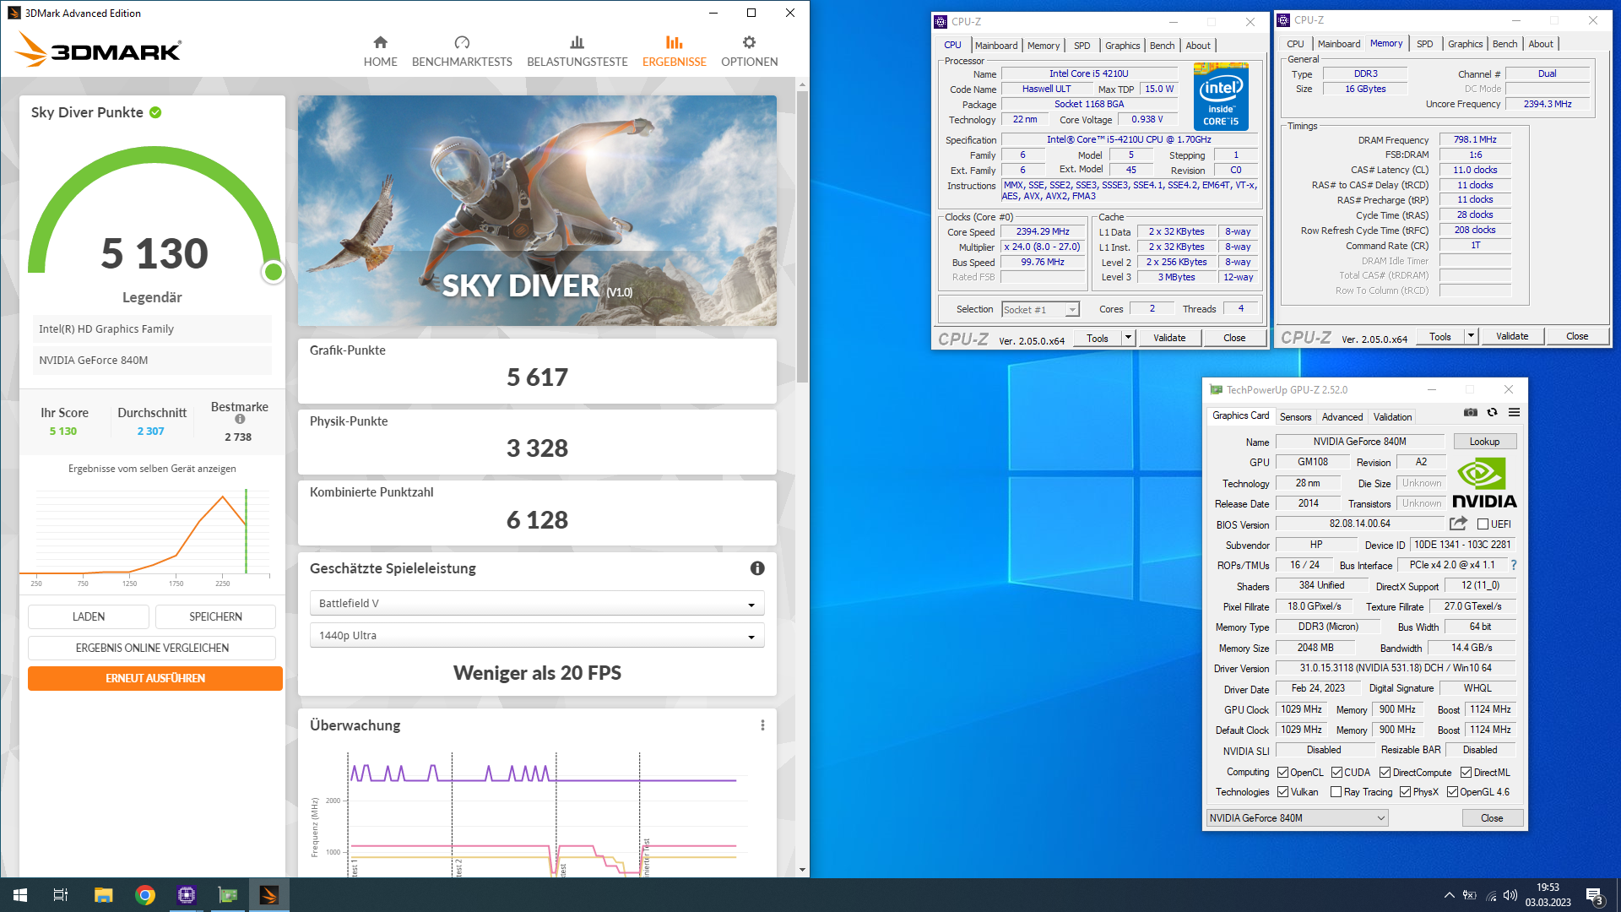The image size is (1621, 912).
Task: Switch to Graphics tab in right CPU-Z window
Action: tap(1465, 44)
